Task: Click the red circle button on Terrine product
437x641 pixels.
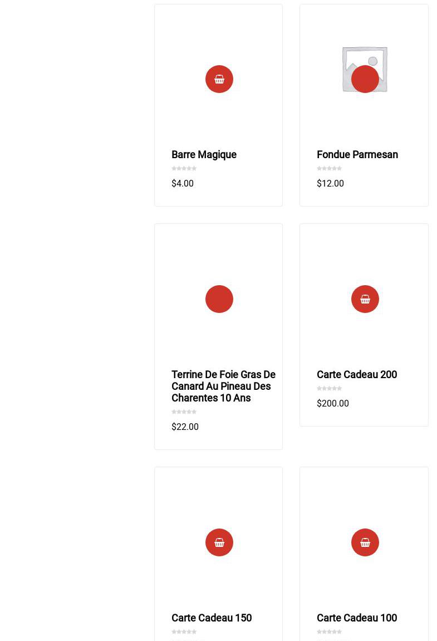Action: [219, 299]
